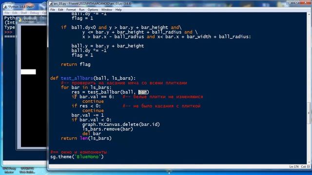Image resolution: width=312 pixels, height=175 pixels.
Task: Open the File menu in arc_03.py editor
Action: point(53,10)
